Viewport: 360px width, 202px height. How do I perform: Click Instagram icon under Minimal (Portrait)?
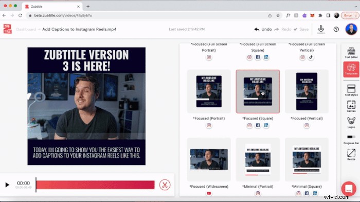[258, 193]
